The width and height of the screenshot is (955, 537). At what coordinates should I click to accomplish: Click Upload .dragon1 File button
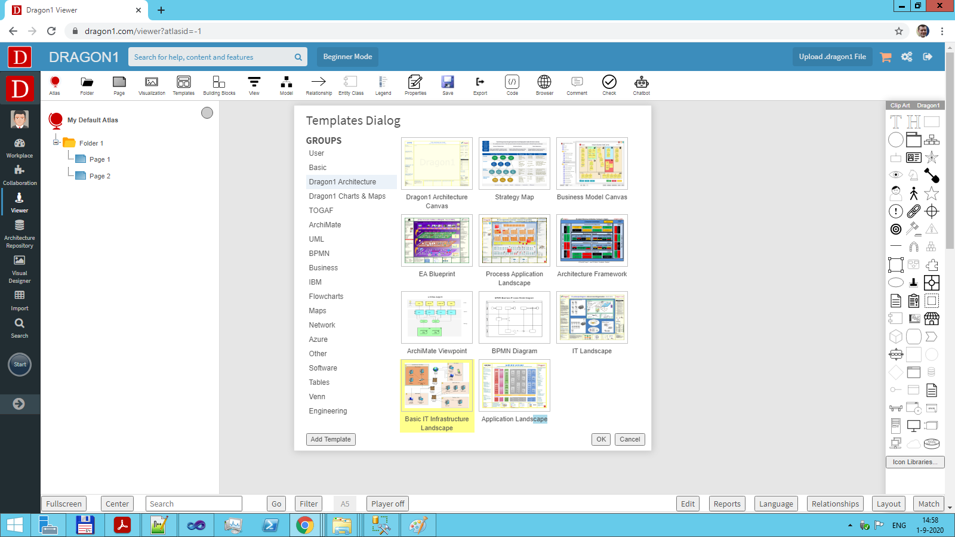(x=832, y=57)
